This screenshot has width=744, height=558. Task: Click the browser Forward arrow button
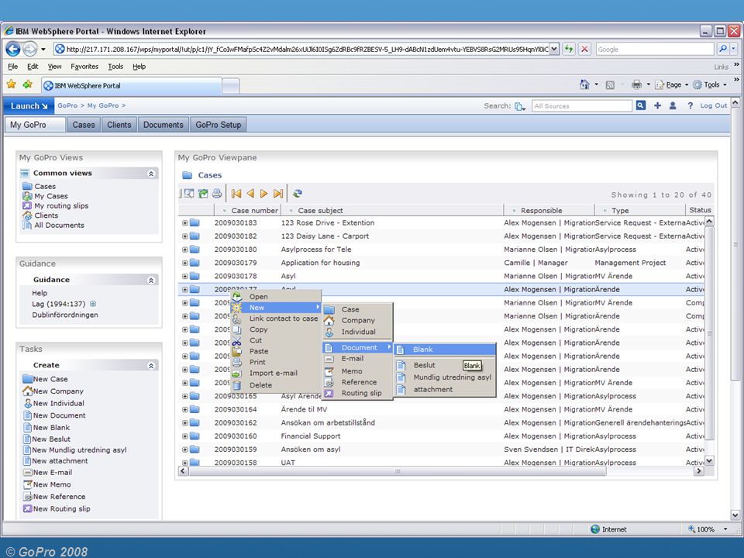[29, 49]
